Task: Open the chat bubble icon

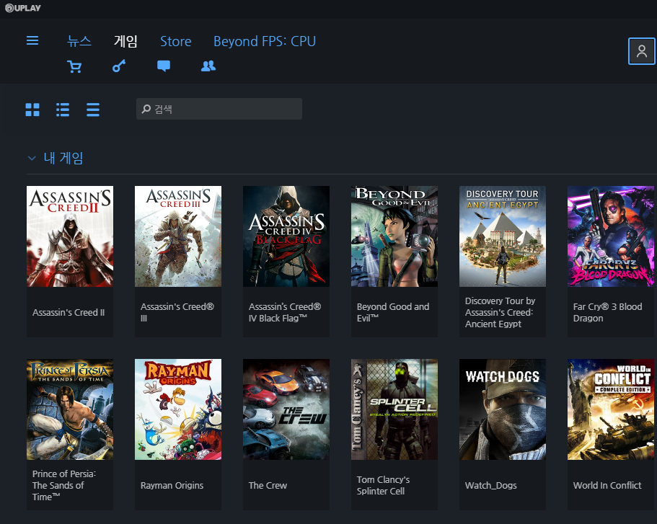Action: pyautogui.click(x=164, y=66)
